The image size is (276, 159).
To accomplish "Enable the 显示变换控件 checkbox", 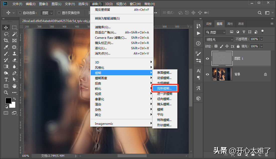I will (x=59, y=13).
